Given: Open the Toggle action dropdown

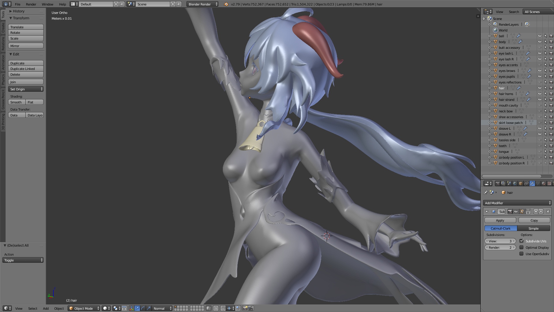Looking at the screenshot, I should tap(23, 260).
